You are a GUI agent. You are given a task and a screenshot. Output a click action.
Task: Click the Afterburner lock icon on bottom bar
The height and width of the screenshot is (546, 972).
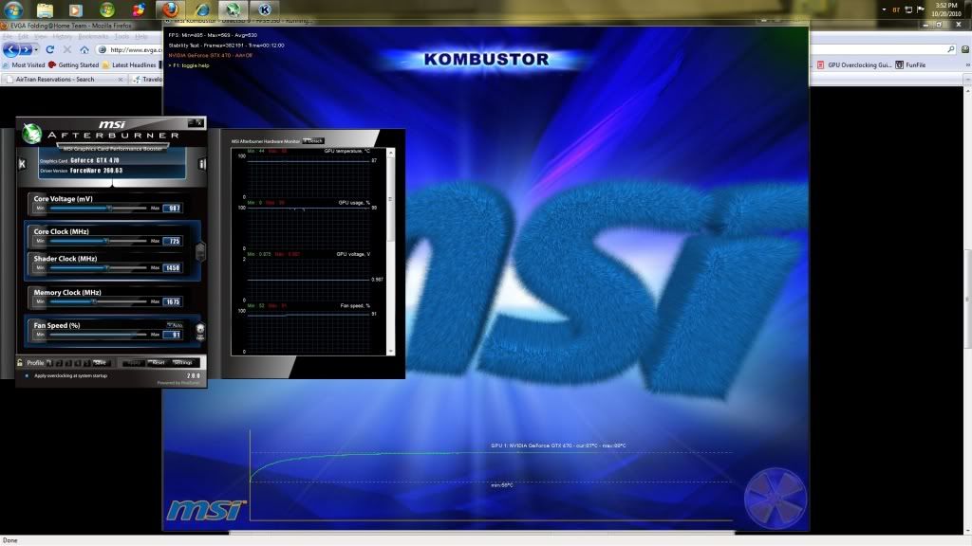20,362
